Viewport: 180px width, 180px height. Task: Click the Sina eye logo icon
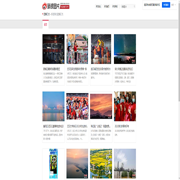[44, 6]
